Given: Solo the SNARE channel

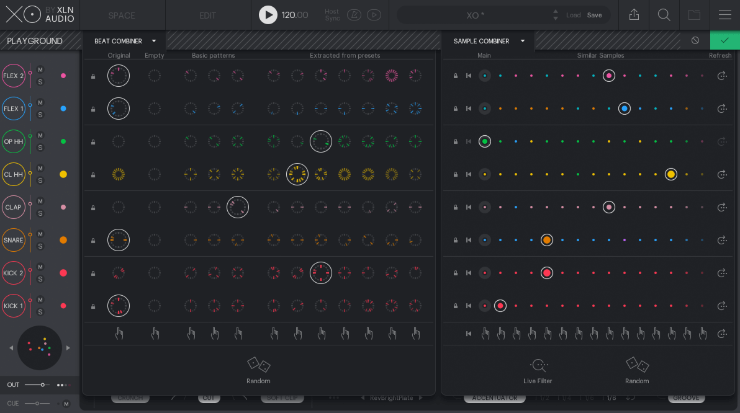Looking at the screenshot, I should click(40, 246).
